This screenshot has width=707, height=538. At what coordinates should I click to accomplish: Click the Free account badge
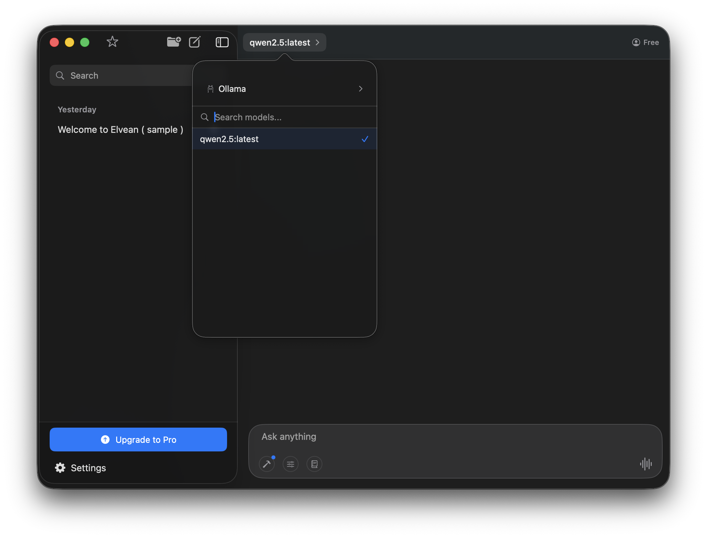[x=645, y=42]
